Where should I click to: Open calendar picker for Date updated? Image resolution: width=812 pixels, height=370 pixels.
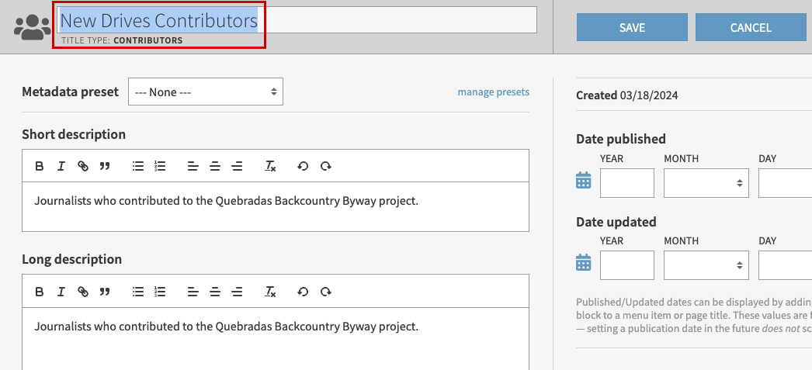click(x=584, y=262)
